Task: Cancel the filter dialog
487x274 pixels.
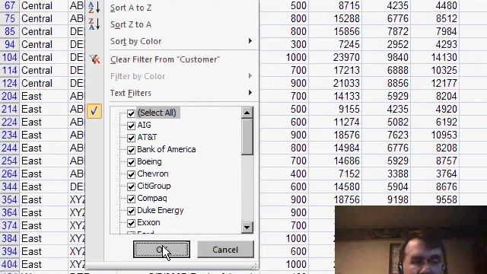Action: click(x=225, y=250)
